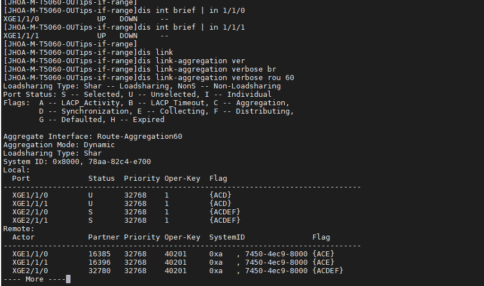Click the '---- More ----' pager prompt

click(x=34, y=279)
